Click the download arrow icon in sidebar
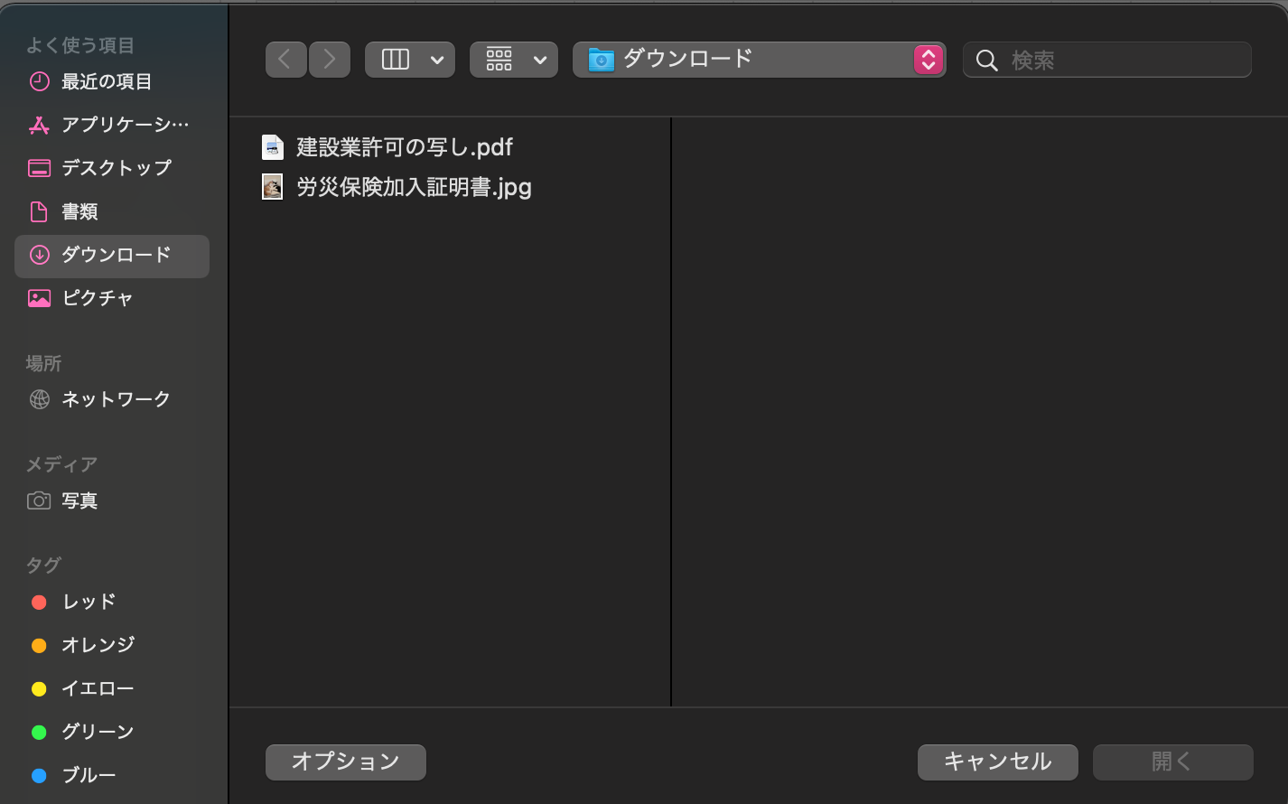The width and height of the screenshot is (1288, 804). [x=39, y=255]
